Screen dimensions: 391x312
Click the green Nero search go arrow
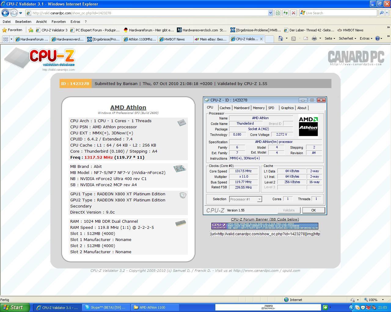325,307
